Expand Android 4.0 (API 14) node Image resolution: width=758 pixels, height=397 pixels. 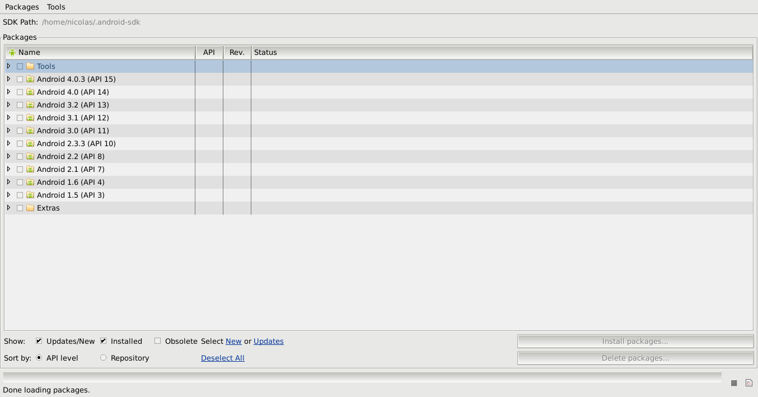[8, 92]
